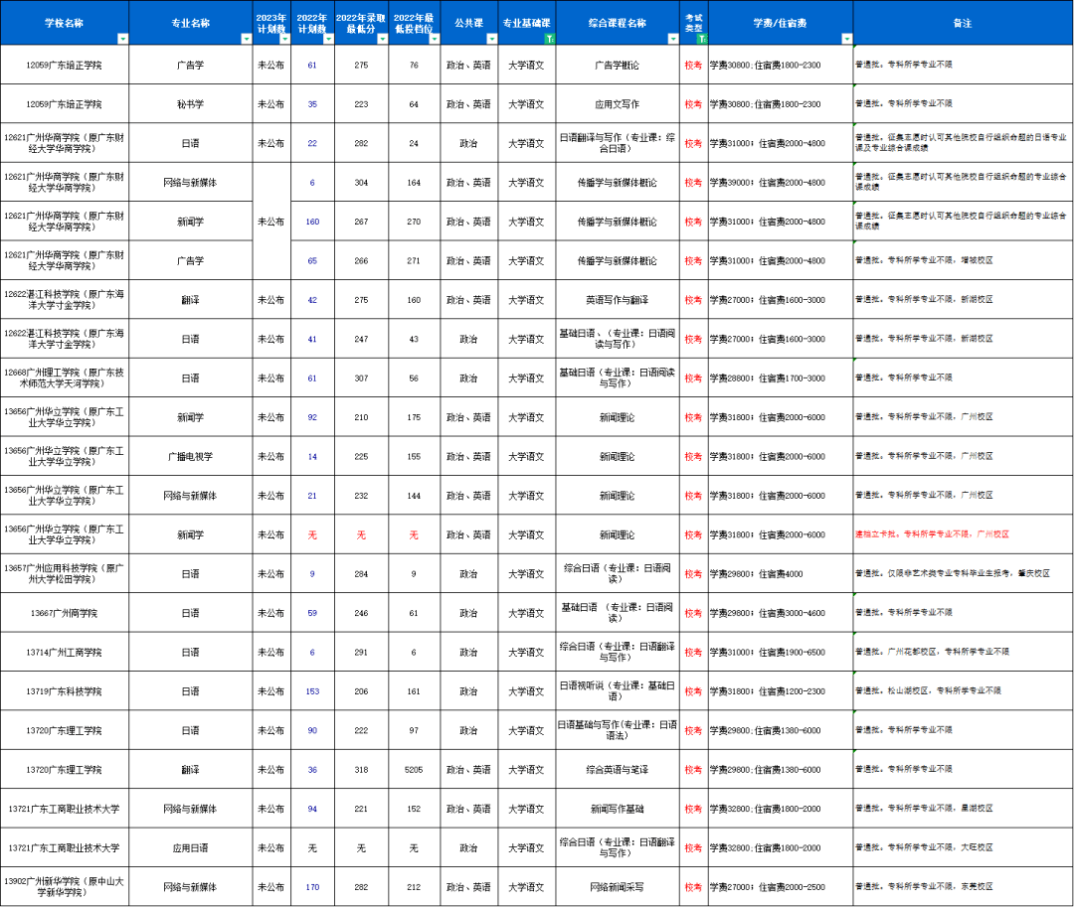Image resolution: width=1074 pixels, height=907 pixels.
Task: Select the minimum score cell 304
Action: pyautogui.click(x=361, y=183)
